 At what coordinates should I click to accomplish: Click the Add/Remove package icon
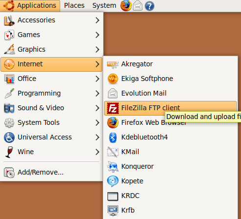9,173
